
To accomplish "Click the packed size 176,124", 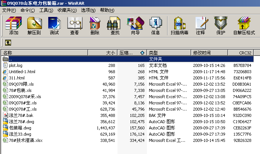I will pyautogui.click(x=137, y=134).
